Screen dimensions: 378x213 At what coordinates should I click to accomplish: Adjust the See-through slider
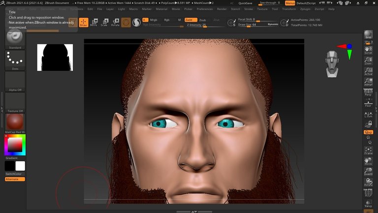(270, 3)
